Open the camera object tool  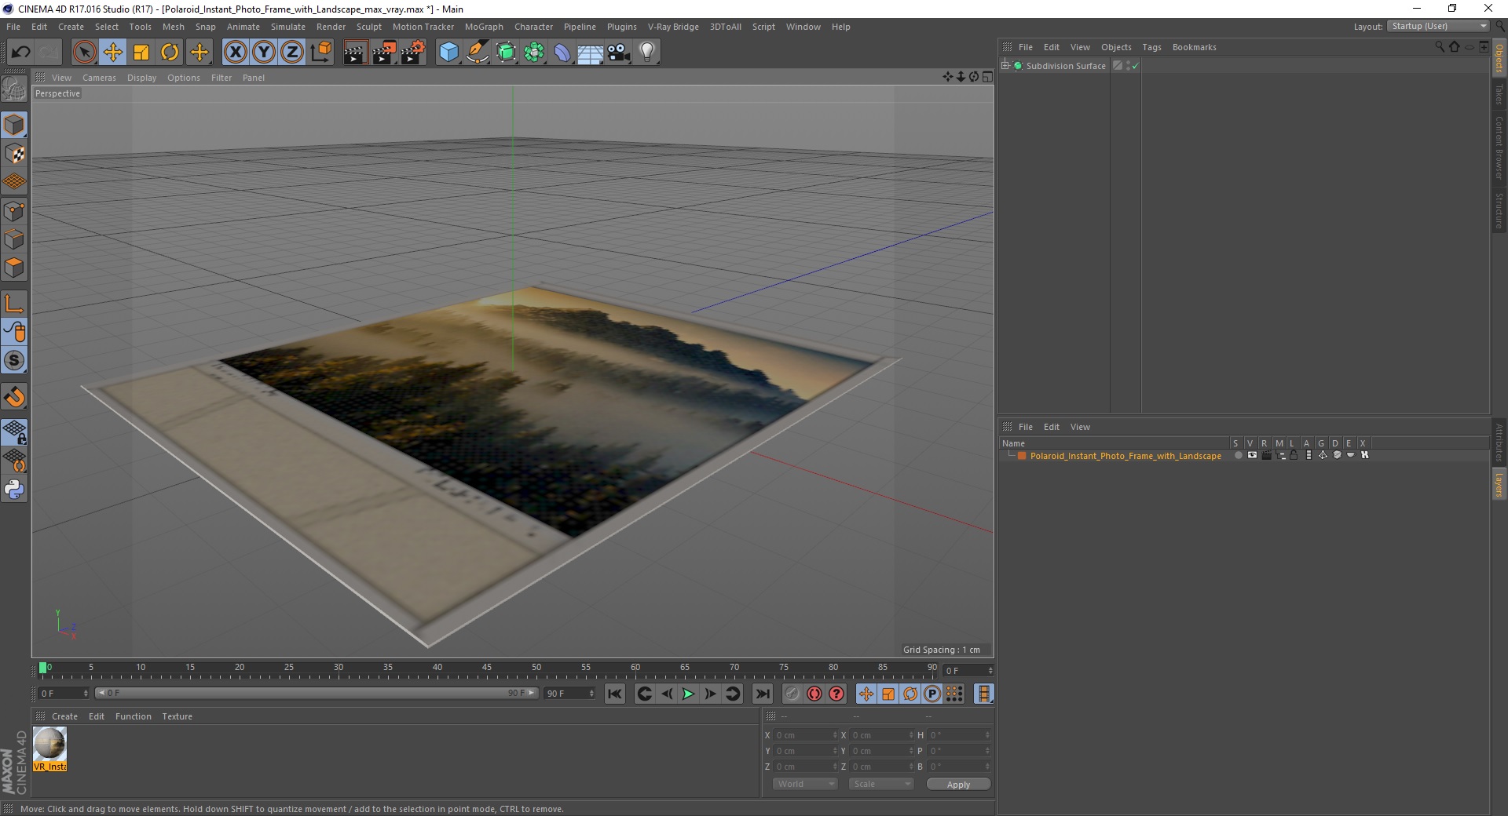[x=619, y=53]
